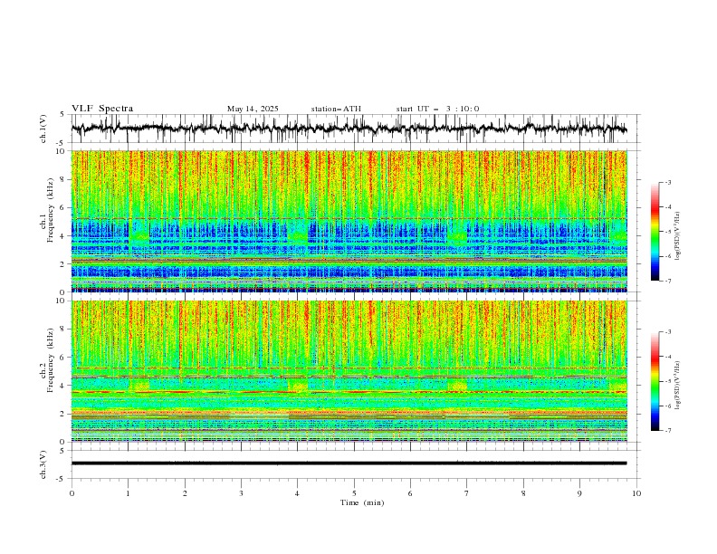Click the ch.1 waveform trace panel
The height and width of the screenshot is (554, 717).
(355, 129)
